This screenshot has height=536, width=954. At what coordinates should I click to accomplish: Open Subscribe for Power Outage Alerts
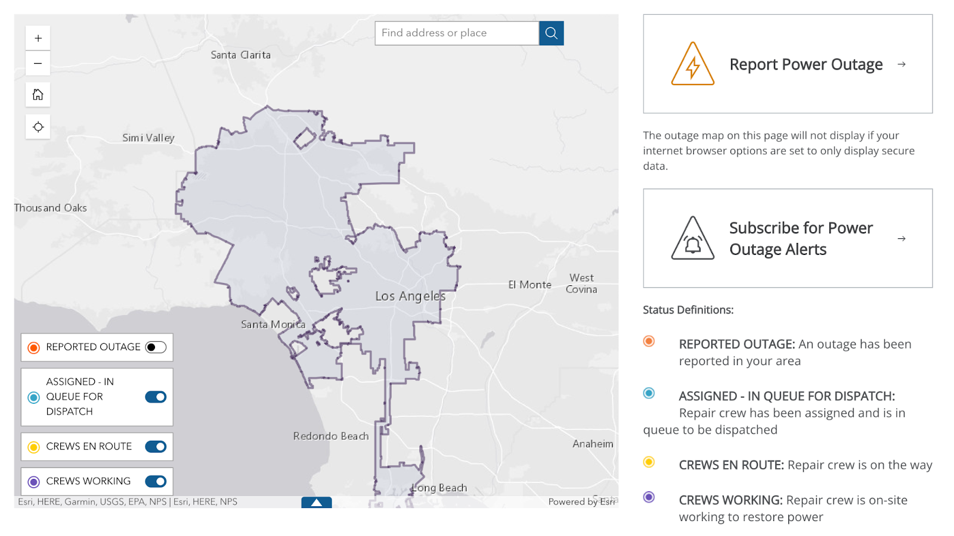(x=787, y=238)
